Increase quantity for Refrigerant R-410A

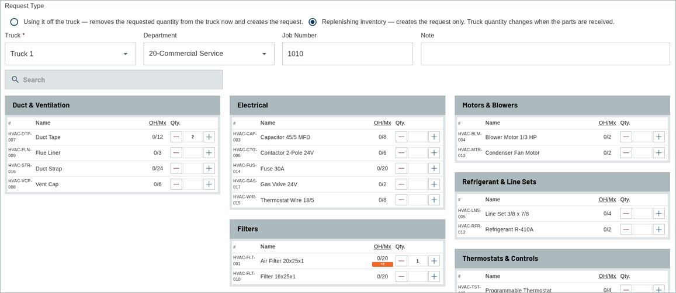(x=658, y=229)
